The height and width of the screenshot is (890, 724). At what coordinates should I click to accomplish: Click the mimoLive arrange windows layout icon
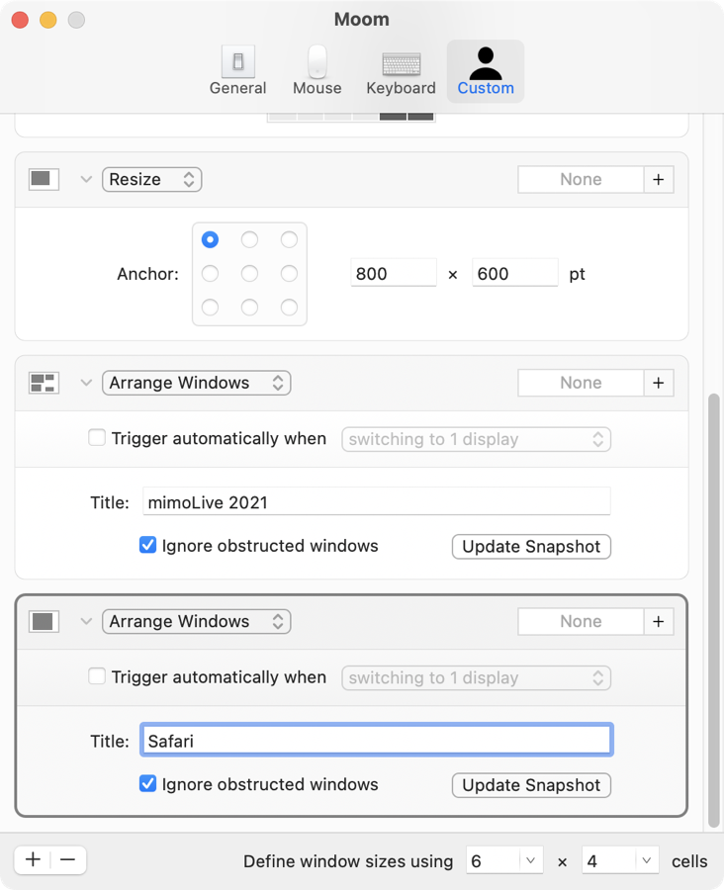(x=44, y=383)
